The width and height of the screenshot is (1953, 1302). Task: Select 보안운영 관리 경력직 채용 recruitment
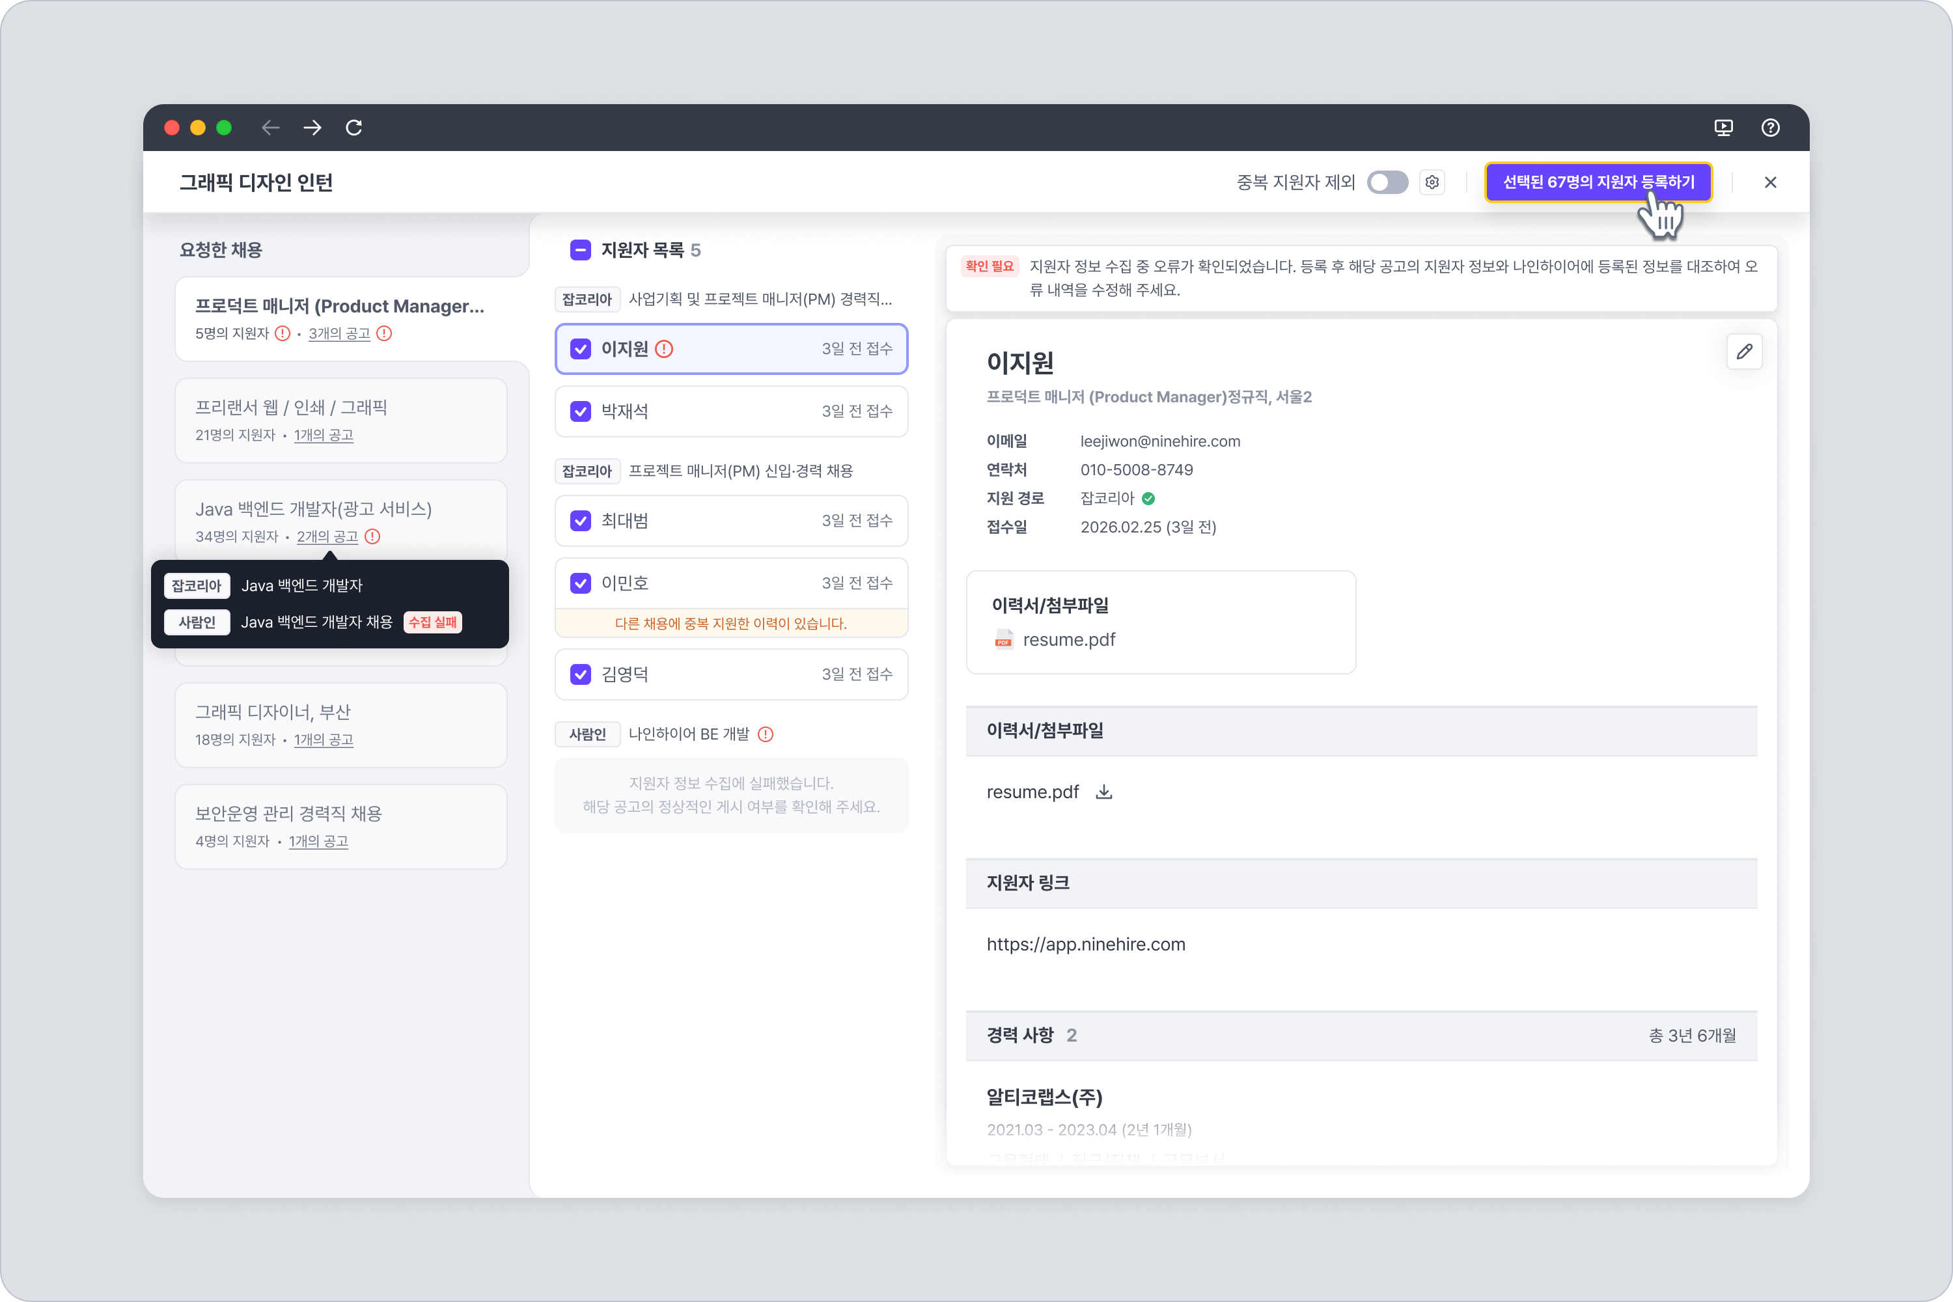[x=340, y=826]
